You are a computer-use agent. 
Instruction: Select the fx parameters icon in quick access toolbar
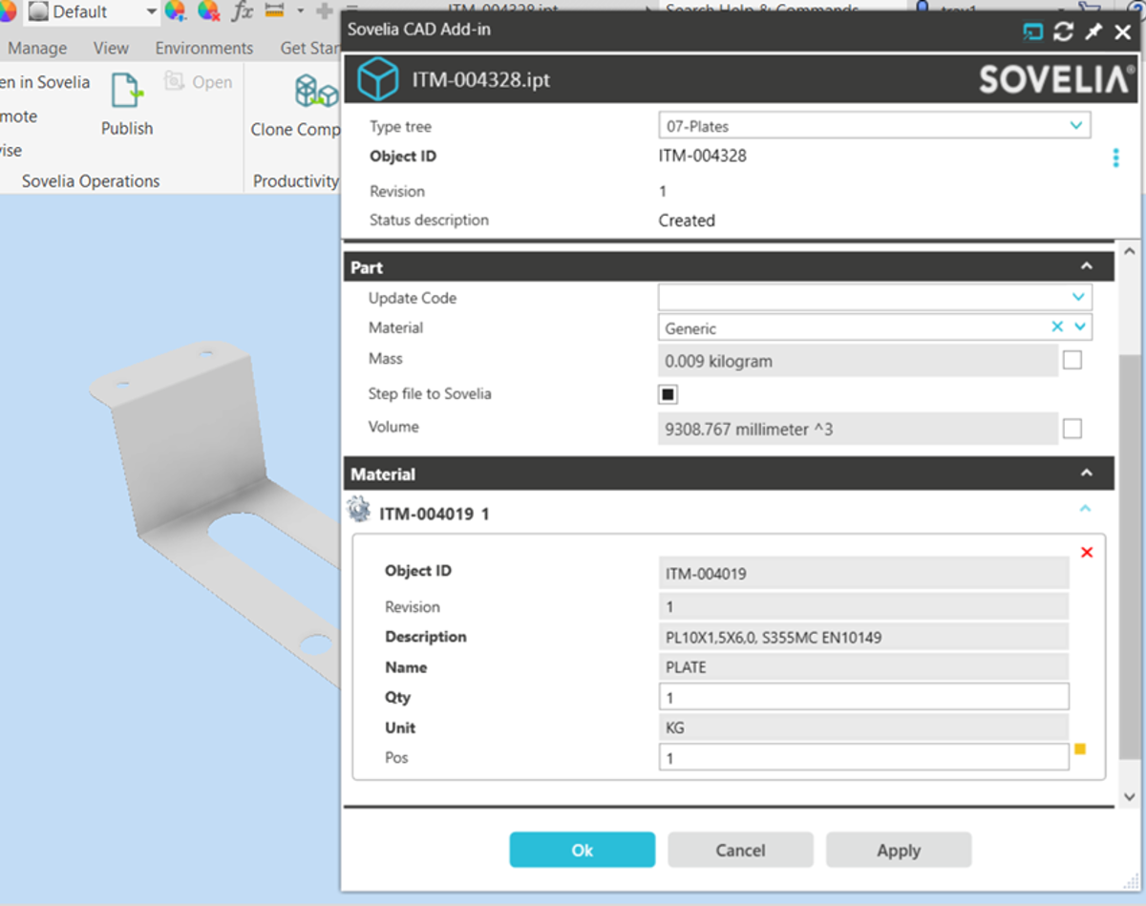pyautogui.click(x=242, y=11)
